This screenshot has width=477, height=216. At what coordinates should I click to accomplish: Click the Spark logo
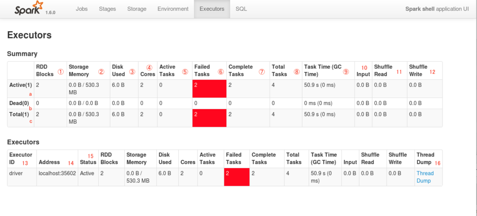(28, 8)
